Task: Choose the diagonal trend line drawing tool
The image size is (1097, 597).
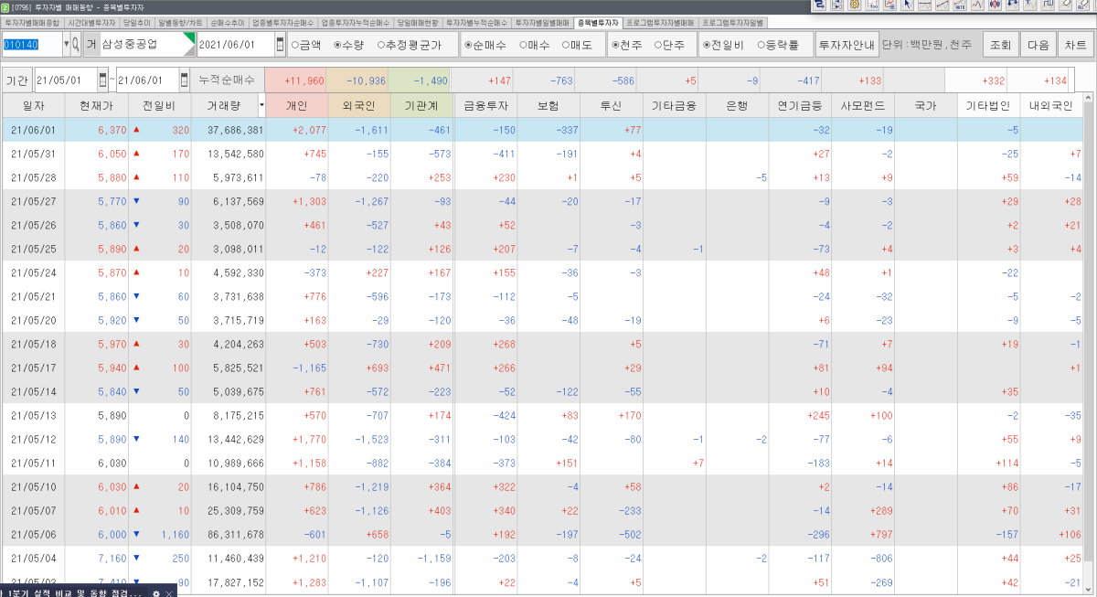Action: coord(943,5)
